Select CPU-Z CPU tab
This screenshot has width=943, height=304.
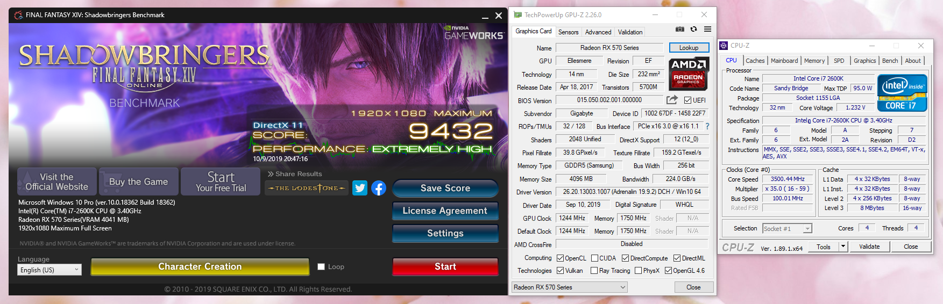(x=731, y=60)
